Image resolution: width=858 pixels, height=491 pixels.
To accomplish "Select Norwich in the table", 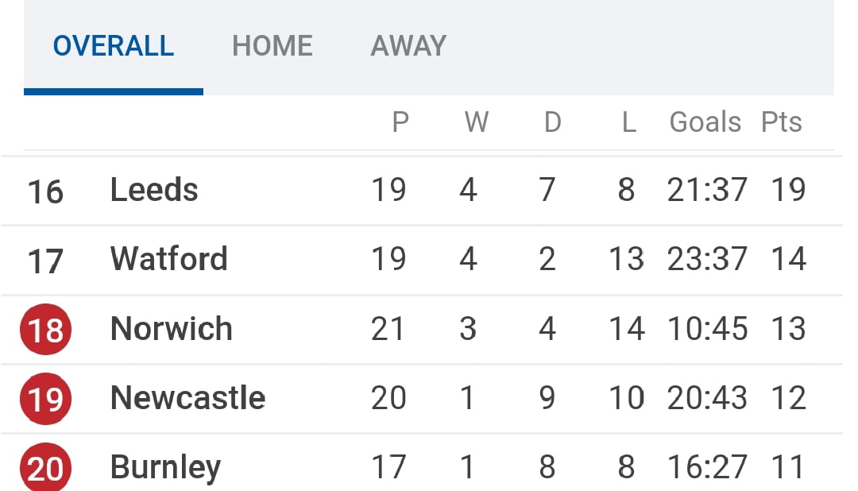I will pos(171,329).
